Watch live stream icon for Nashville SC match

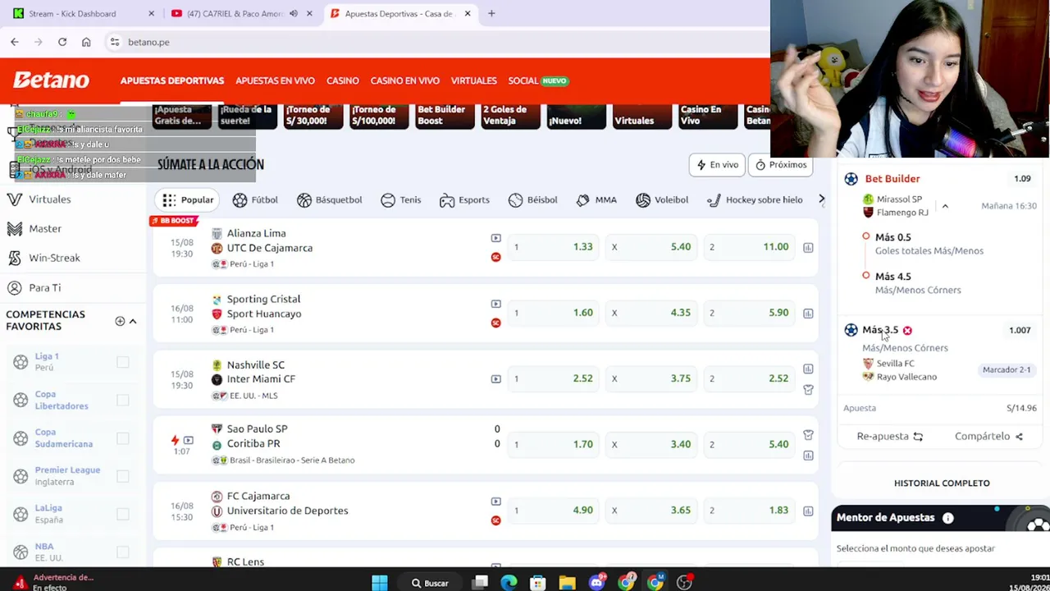point(495,379)
